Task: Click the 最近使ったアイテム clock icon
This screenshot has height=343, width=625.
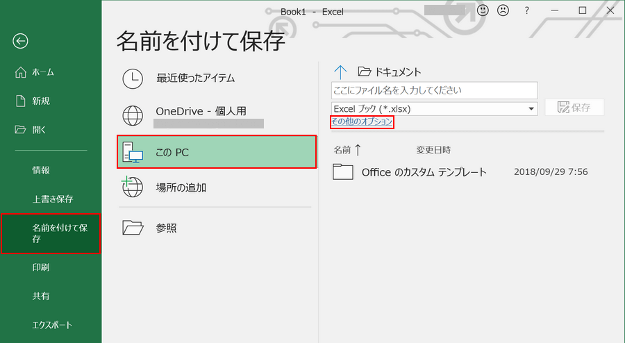Action: (133, 78)
